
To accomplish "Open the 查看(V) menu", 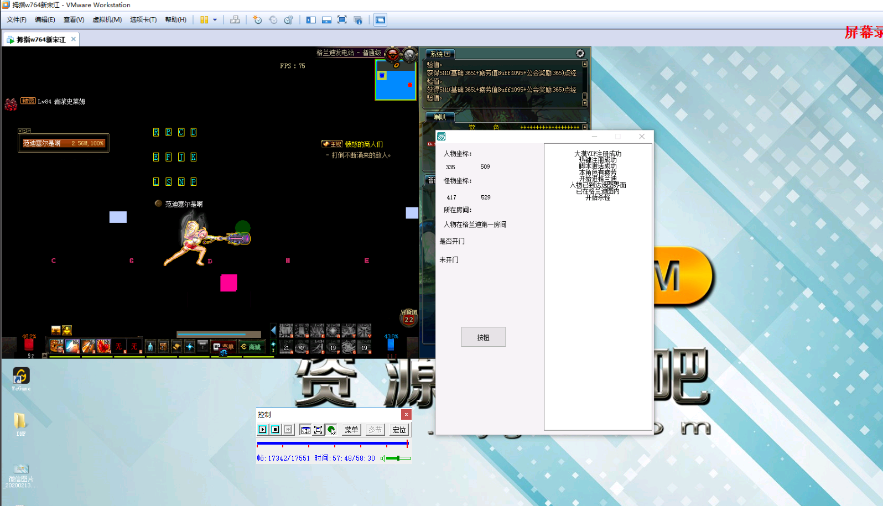I will tap(74, 20).
